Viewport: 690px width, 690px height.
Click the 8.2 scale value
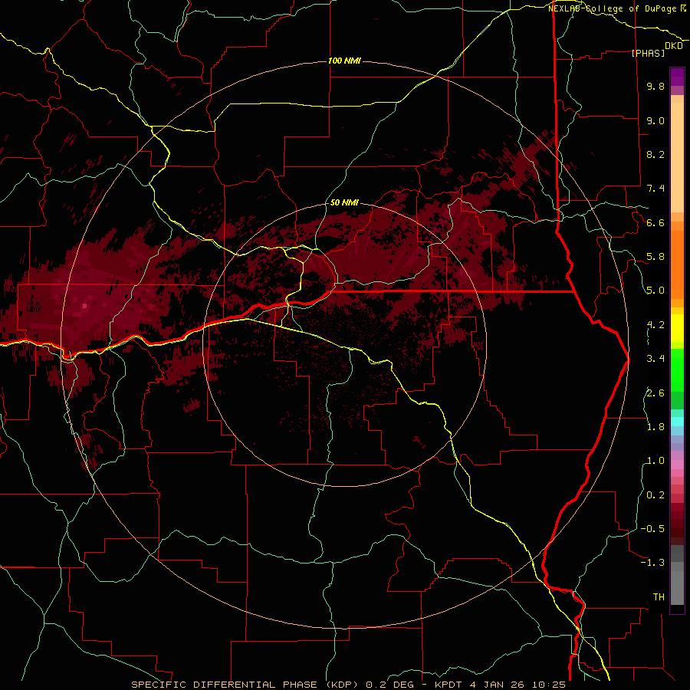655,154
